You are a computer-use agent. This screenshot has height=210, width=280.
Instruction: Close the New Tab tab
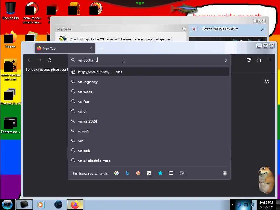click(91, 48)
